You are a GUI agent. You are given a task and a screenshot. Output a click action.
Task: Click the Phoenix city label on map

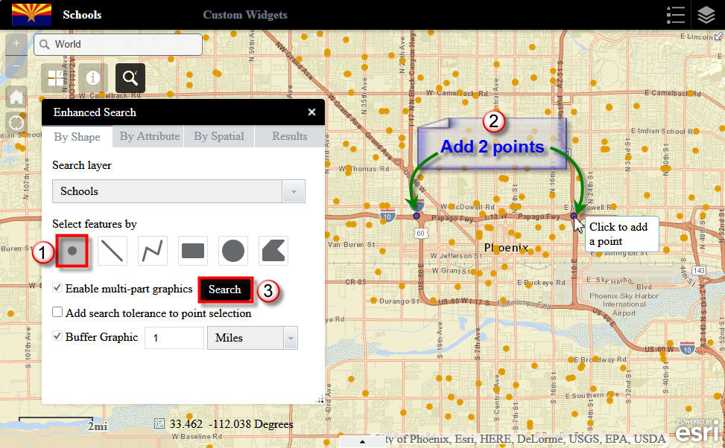pos(506,248)
